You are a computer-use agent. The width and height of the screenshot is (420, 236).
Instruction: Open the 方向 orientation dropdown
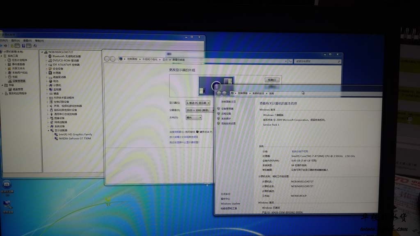click(x=194, y=118)
